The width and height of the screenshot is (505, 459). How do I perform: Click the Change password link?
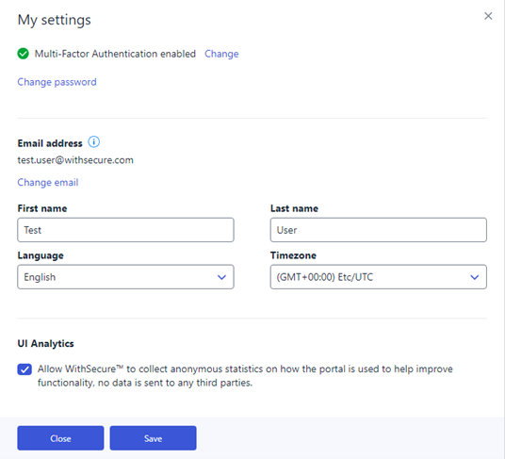click(x=57, y=82)
